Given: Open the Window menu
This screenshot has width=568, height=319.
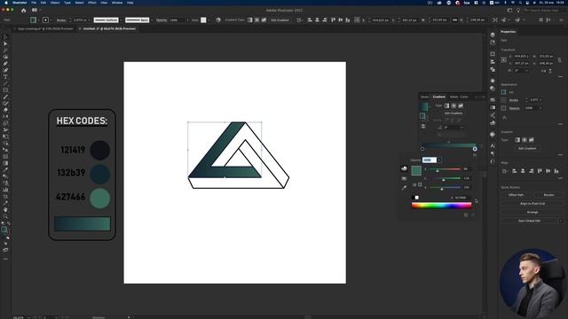Looking at the screenshot, I should pyautogui.click(x=117, y=3).
